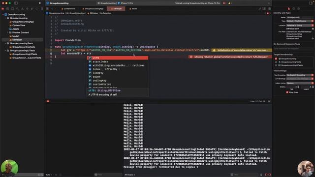
Task: Click the Run play button
Action: tap(40, 3)
